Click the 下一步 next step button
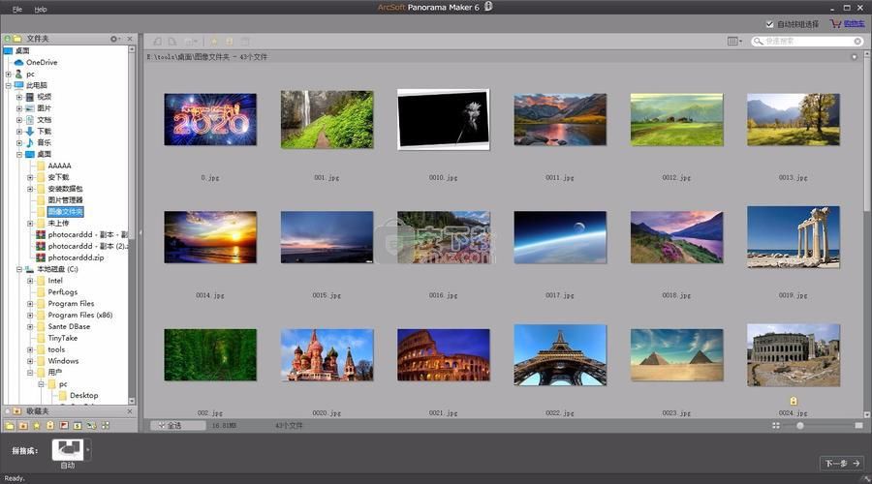872x484 pixels. 842,463
